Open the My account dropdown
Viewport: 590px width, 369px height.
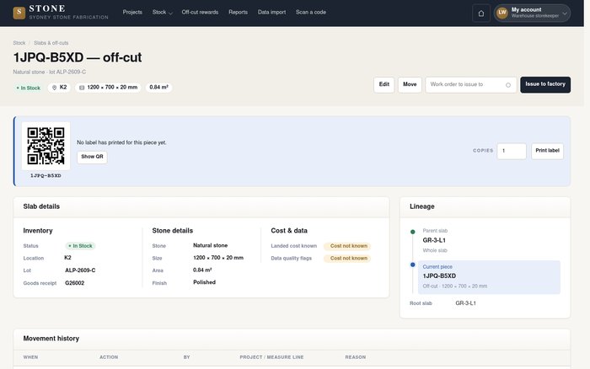click(x=532, y=13)
